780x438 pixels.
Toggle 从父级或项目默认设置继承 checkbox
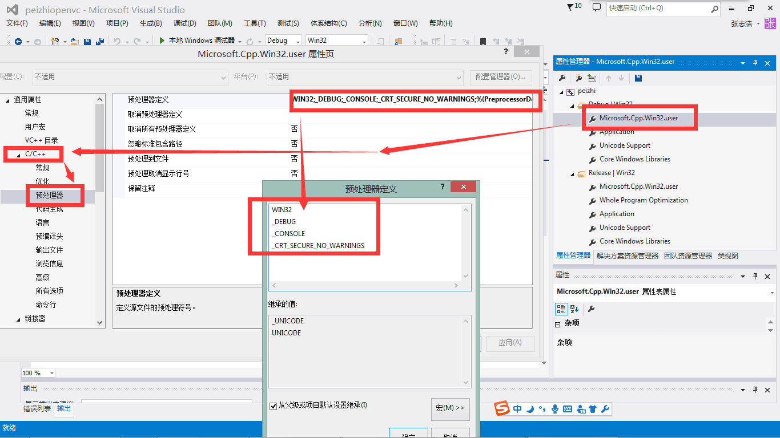tap(273, 405)
